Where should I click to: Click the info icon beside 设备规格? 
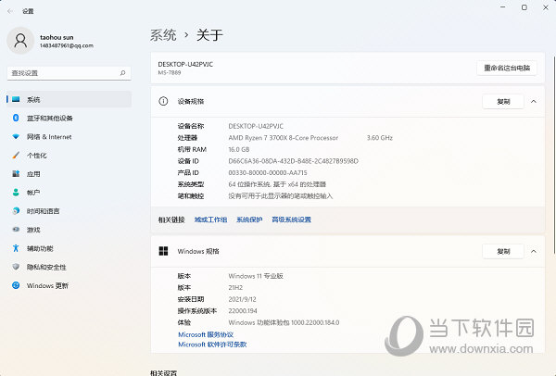[163, 101]
